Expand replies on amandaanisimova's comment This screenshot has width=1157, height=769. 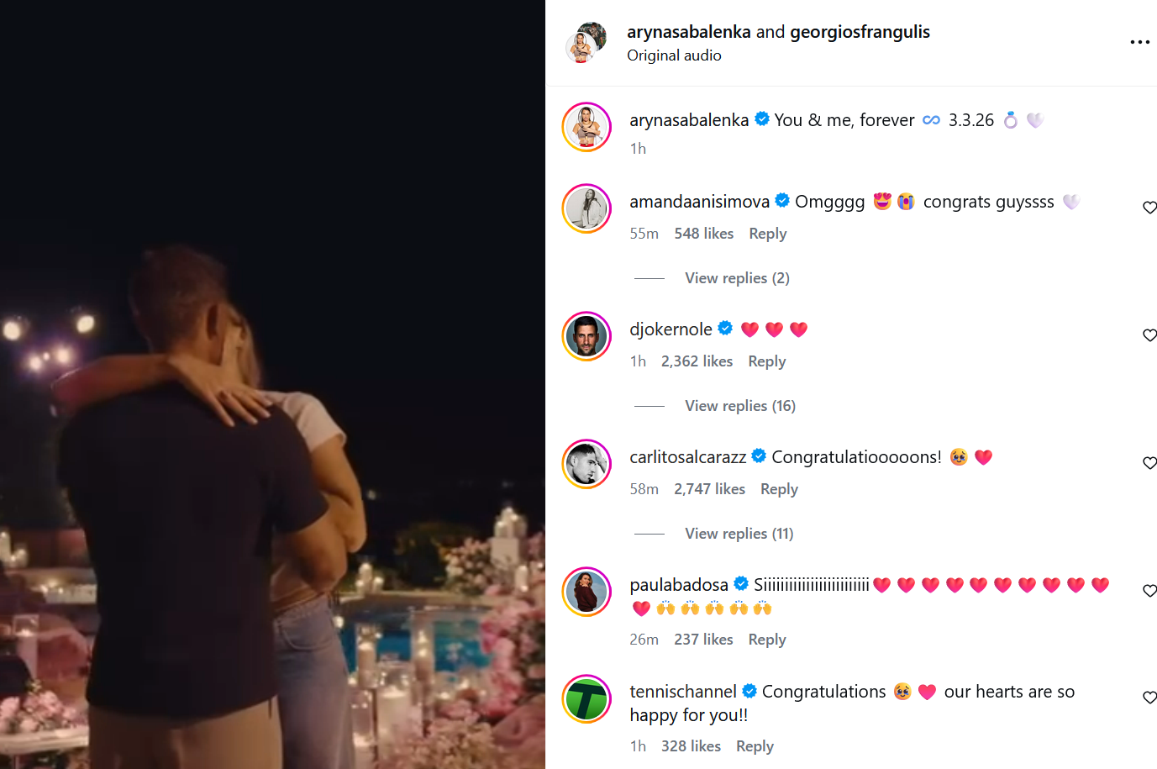[x=737, y=278]
